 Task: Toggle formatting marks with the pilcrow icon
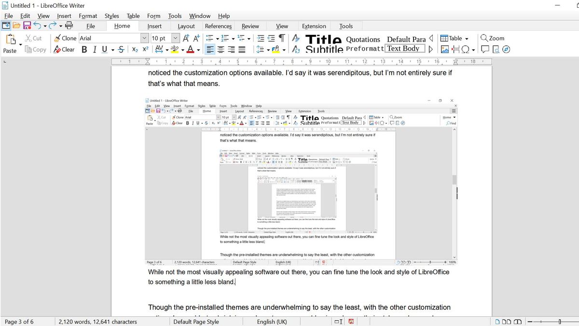(x=283, y=38)
